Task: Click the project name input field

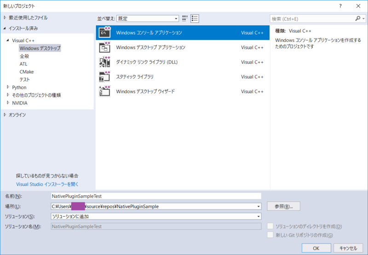Action: click(156, 196)
